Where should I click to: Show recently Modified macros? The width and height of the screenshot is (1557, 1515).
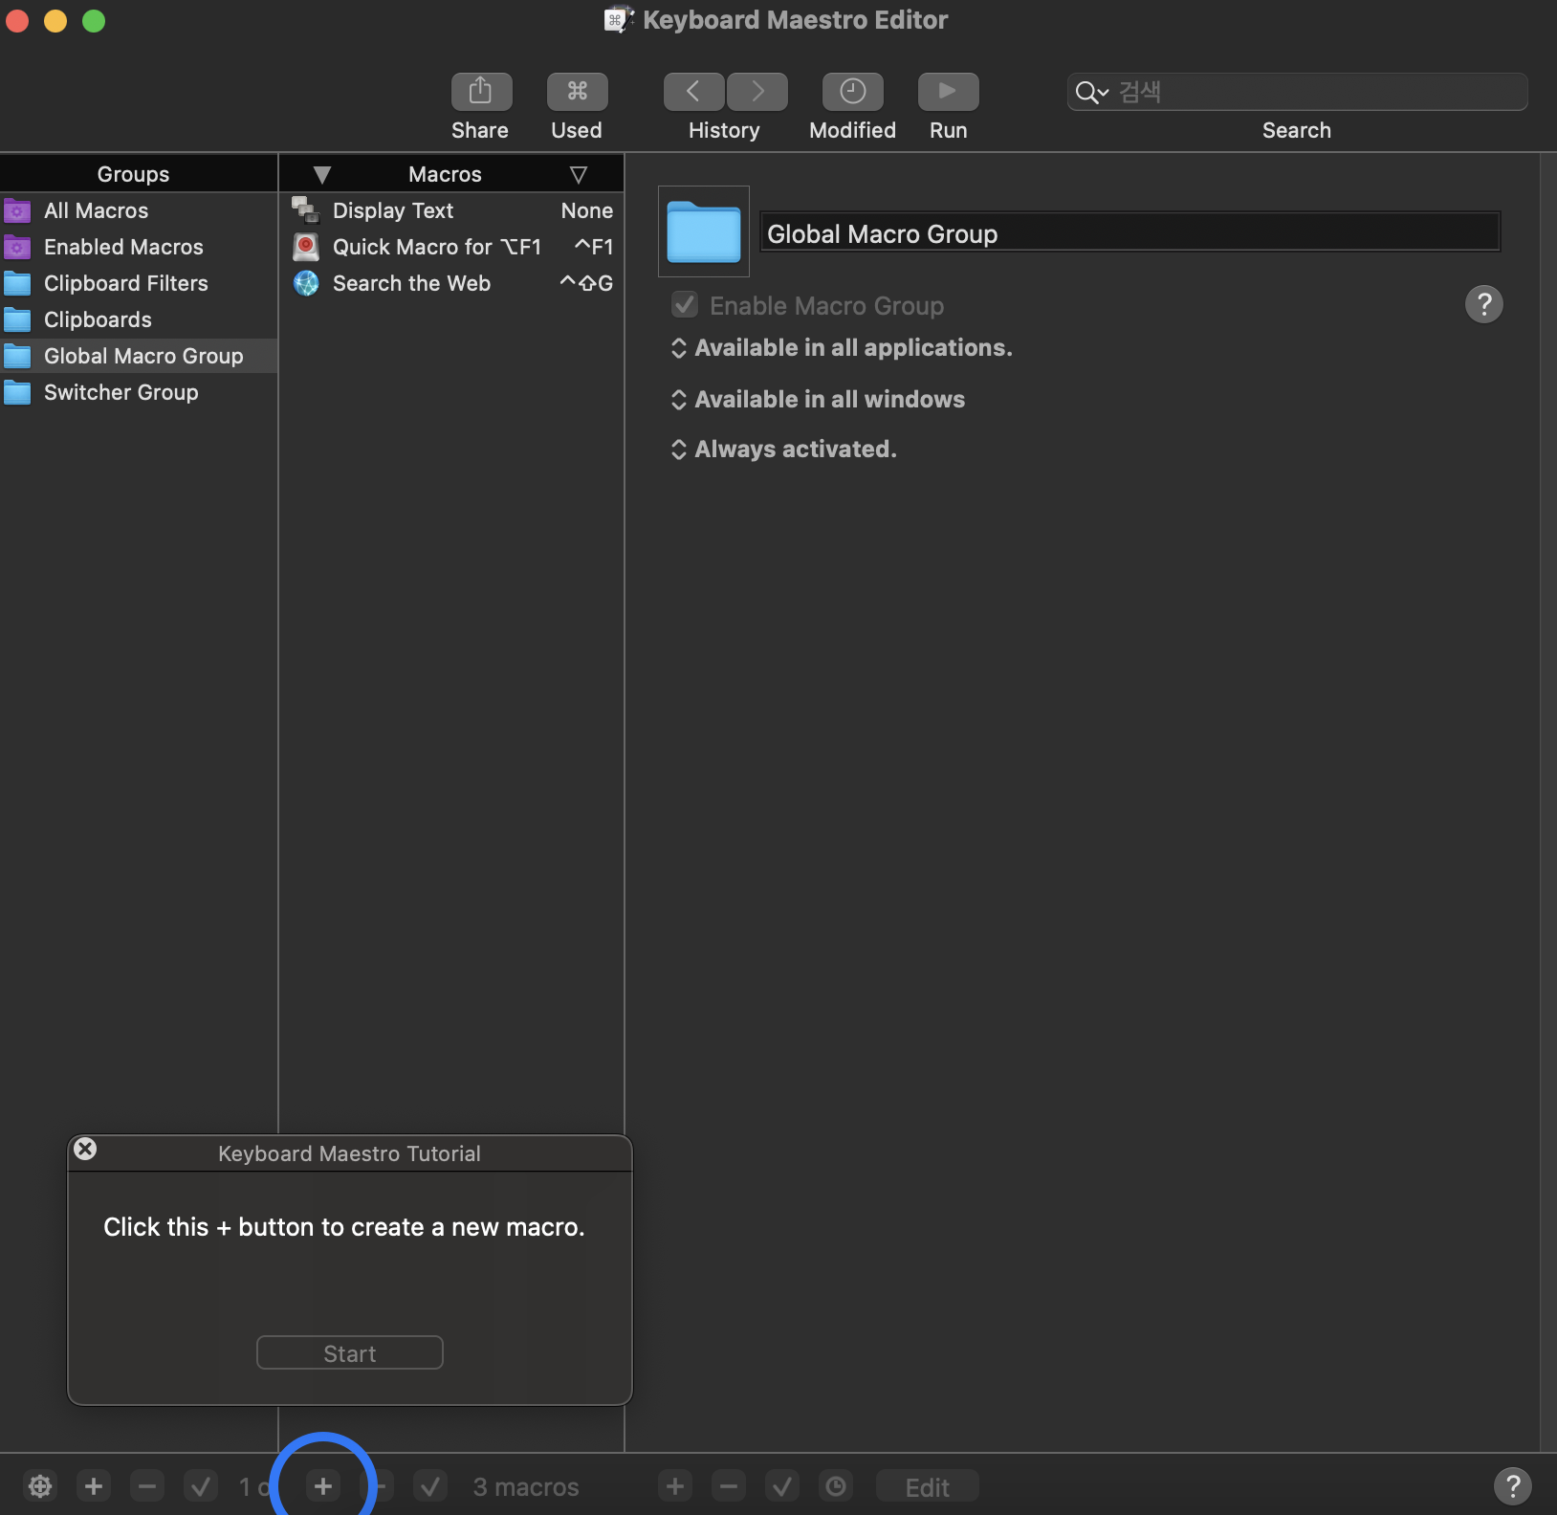(852, 92)
